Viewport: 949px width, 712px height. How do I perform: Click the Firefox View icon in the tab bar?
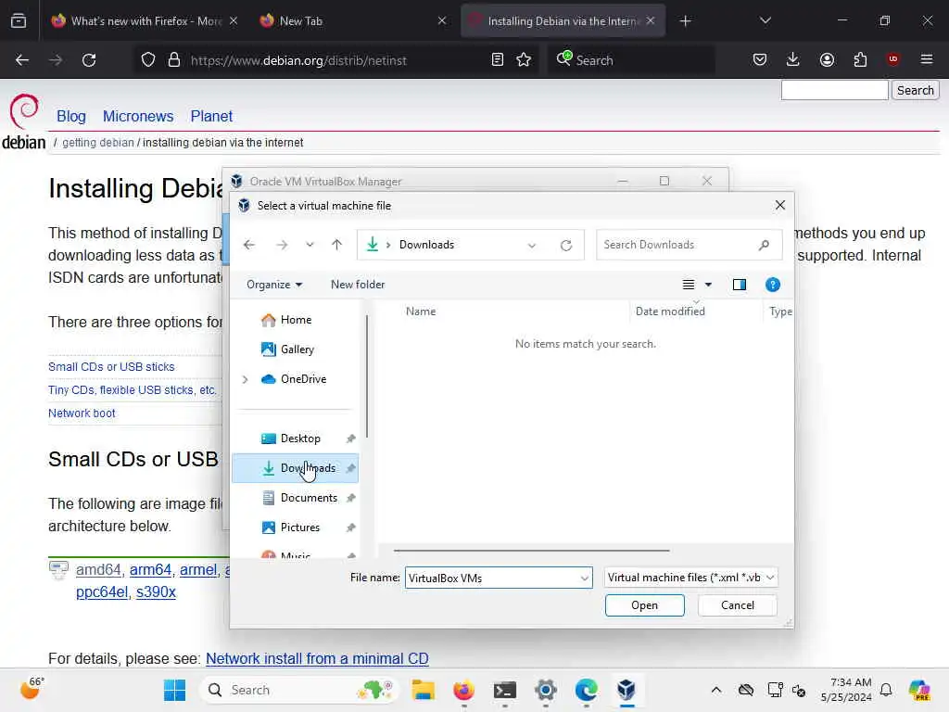(x=19, y=20)
